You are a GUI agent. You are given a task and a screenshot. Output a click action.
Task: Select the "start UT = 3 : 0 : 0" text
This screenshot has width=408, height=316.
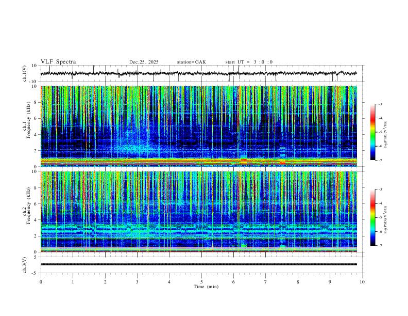(249, 62)
